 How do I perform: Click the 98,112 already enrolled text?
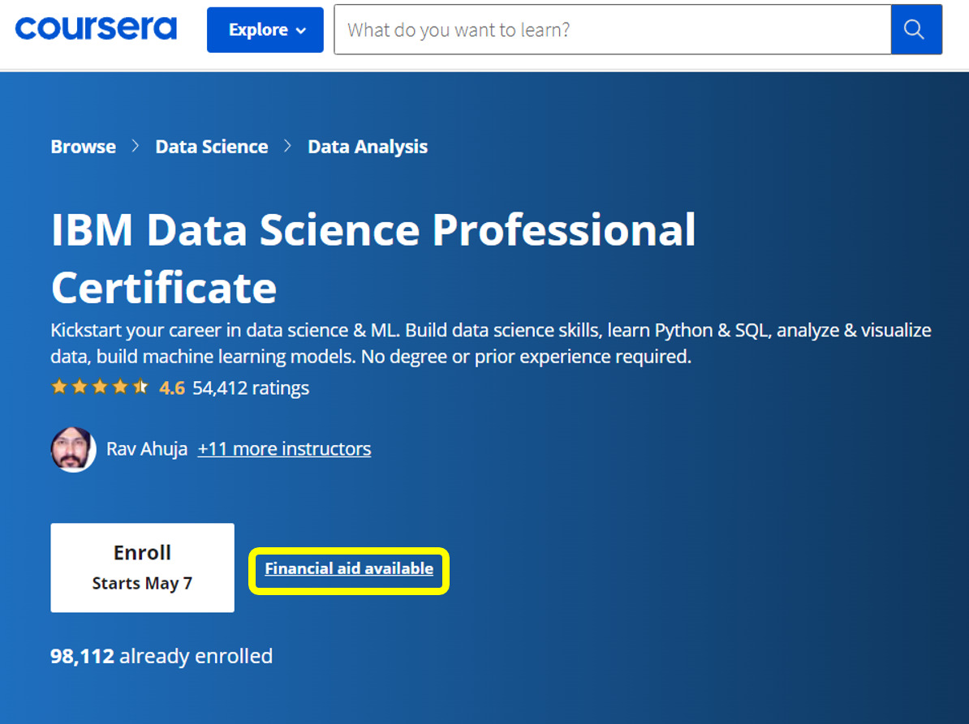click(161, 656)
